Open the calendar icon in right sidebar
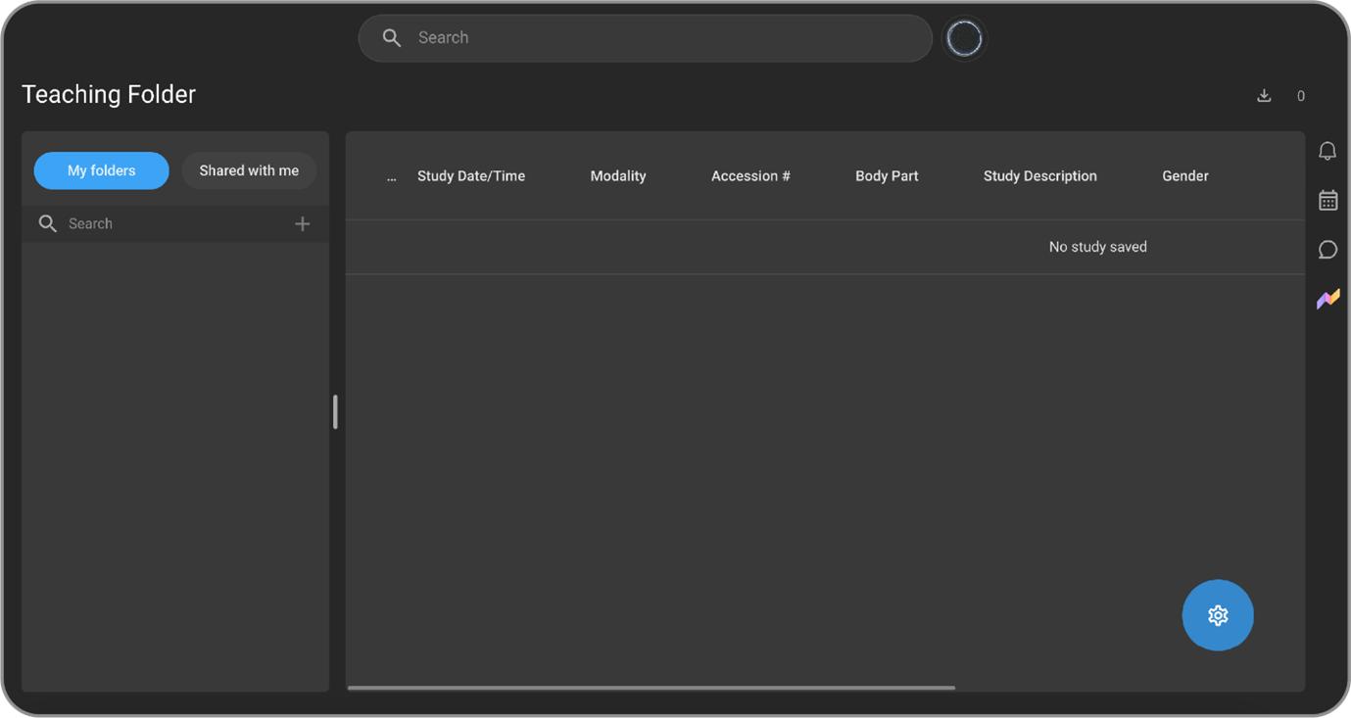Viewport: 1351px width, 718px height. pos(1327,200)
